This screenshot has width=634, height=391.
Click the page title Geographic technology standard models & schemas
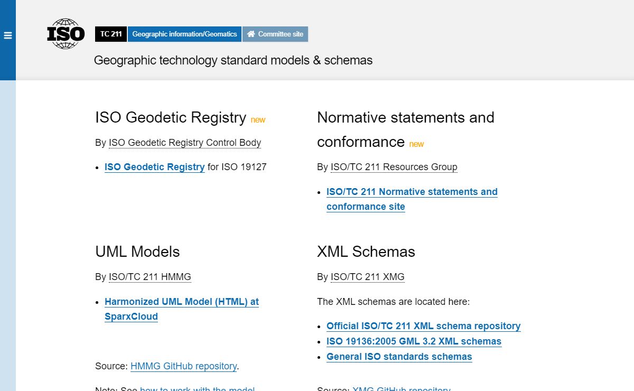coord(233,60)
